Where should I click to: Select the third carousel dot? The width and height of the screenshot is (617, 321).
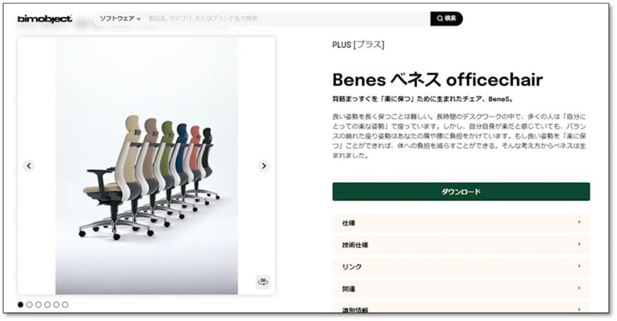click(x=39, y=305)
